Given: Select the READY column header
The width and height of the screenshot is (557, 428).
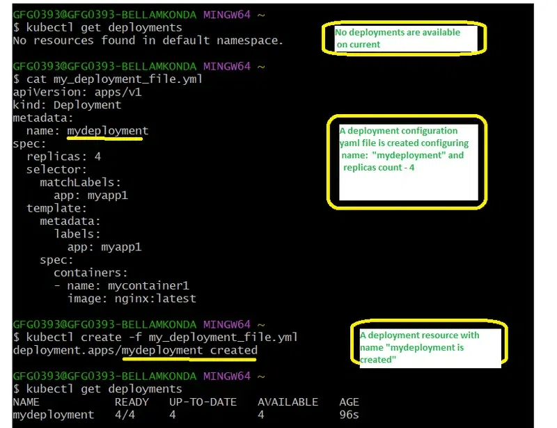Looking at the screenshot, I should point(132,402).
